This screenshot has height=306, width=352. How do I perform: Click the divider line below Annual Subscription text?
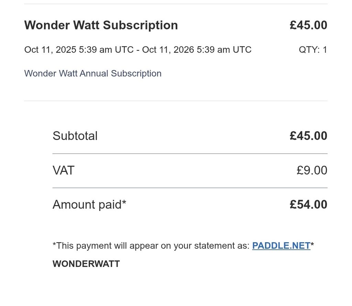coord(176,101)
